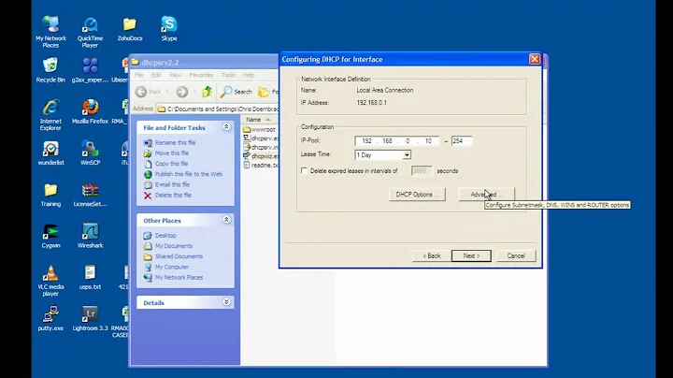Launch WinSCP from desktop
Viewport: 673px width, 378px height.
[90, 153]
